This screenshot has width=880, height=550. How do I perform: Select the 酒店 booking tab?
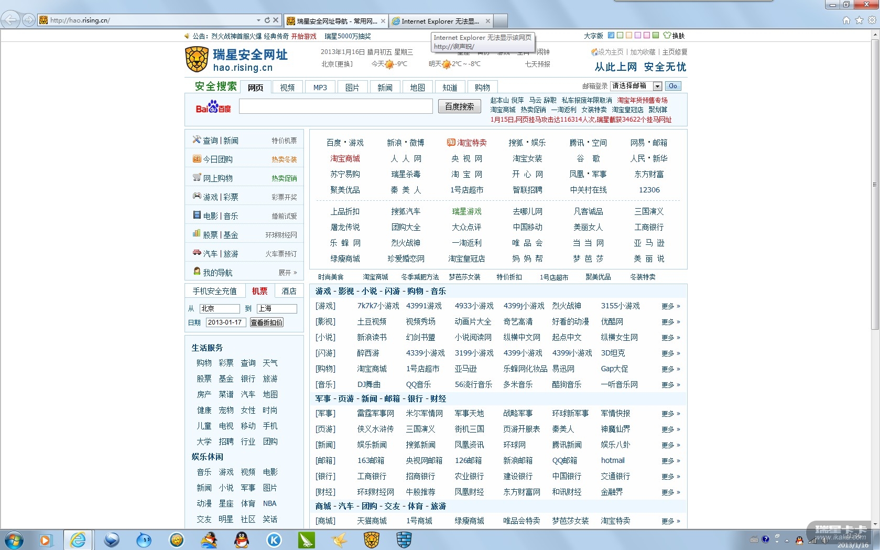pyautogui.click(x=289, y=291)
